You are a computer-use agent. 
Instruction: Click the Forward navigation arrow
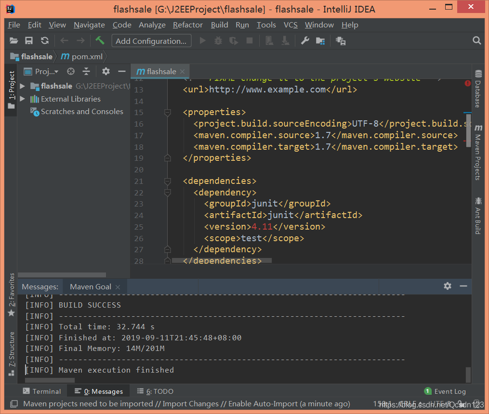[x=80, y=41]
